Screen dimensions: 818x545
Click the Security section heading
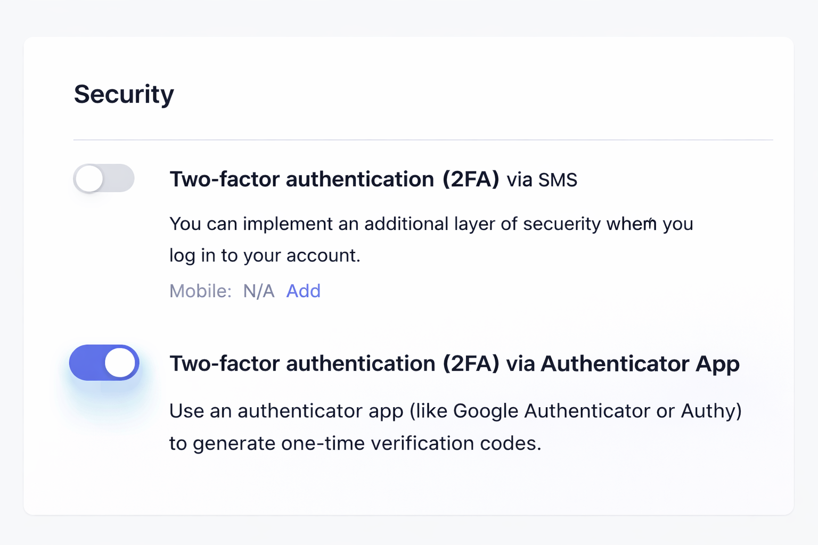point(124,94)
